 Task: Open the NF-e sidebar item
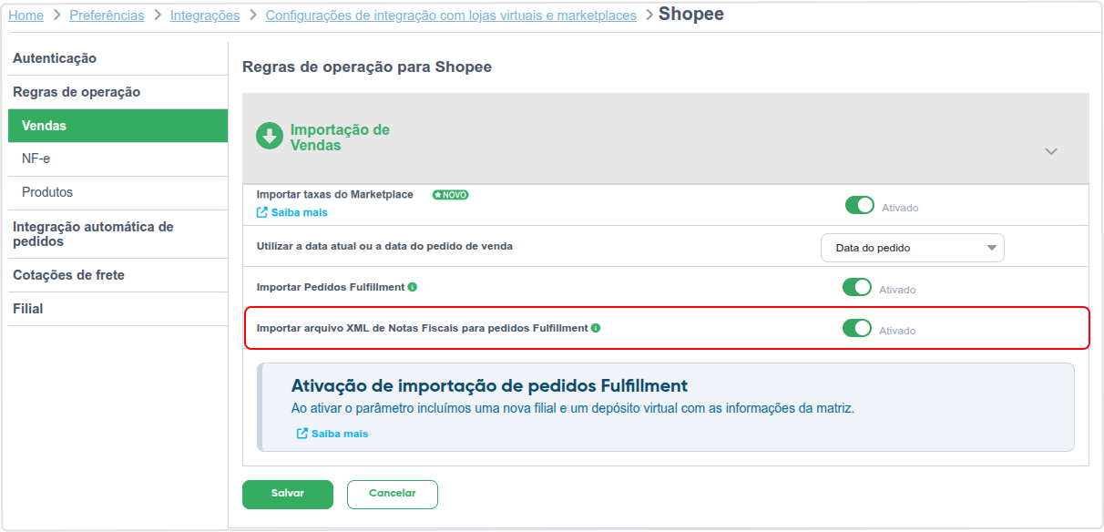(118, 159)
